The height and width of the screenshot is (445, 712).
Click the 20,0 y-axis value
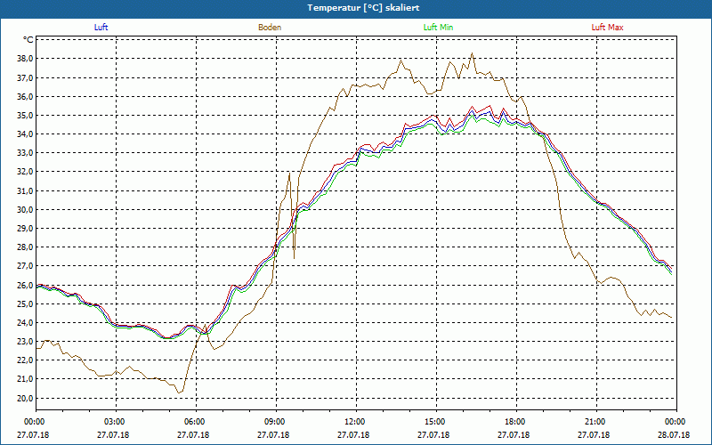(x=25, y=398)
